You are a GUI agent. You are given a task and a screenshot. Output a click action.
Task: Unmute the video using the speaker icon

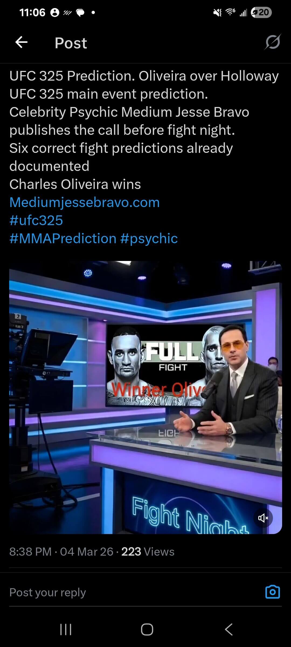tap(263, 518)
